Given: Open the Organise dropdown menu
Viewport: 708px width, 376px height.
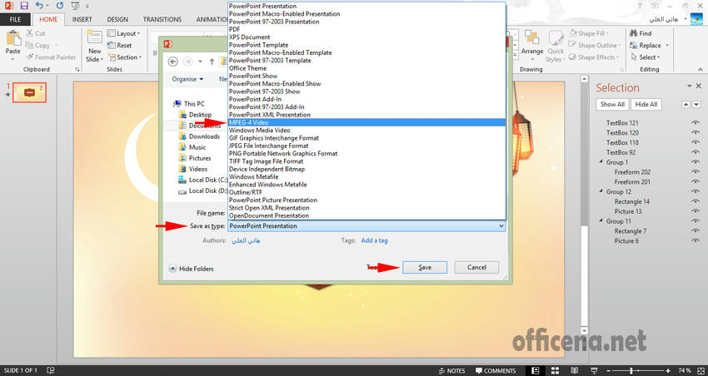Looking at the screenshot, I should (x=187, y=79).
